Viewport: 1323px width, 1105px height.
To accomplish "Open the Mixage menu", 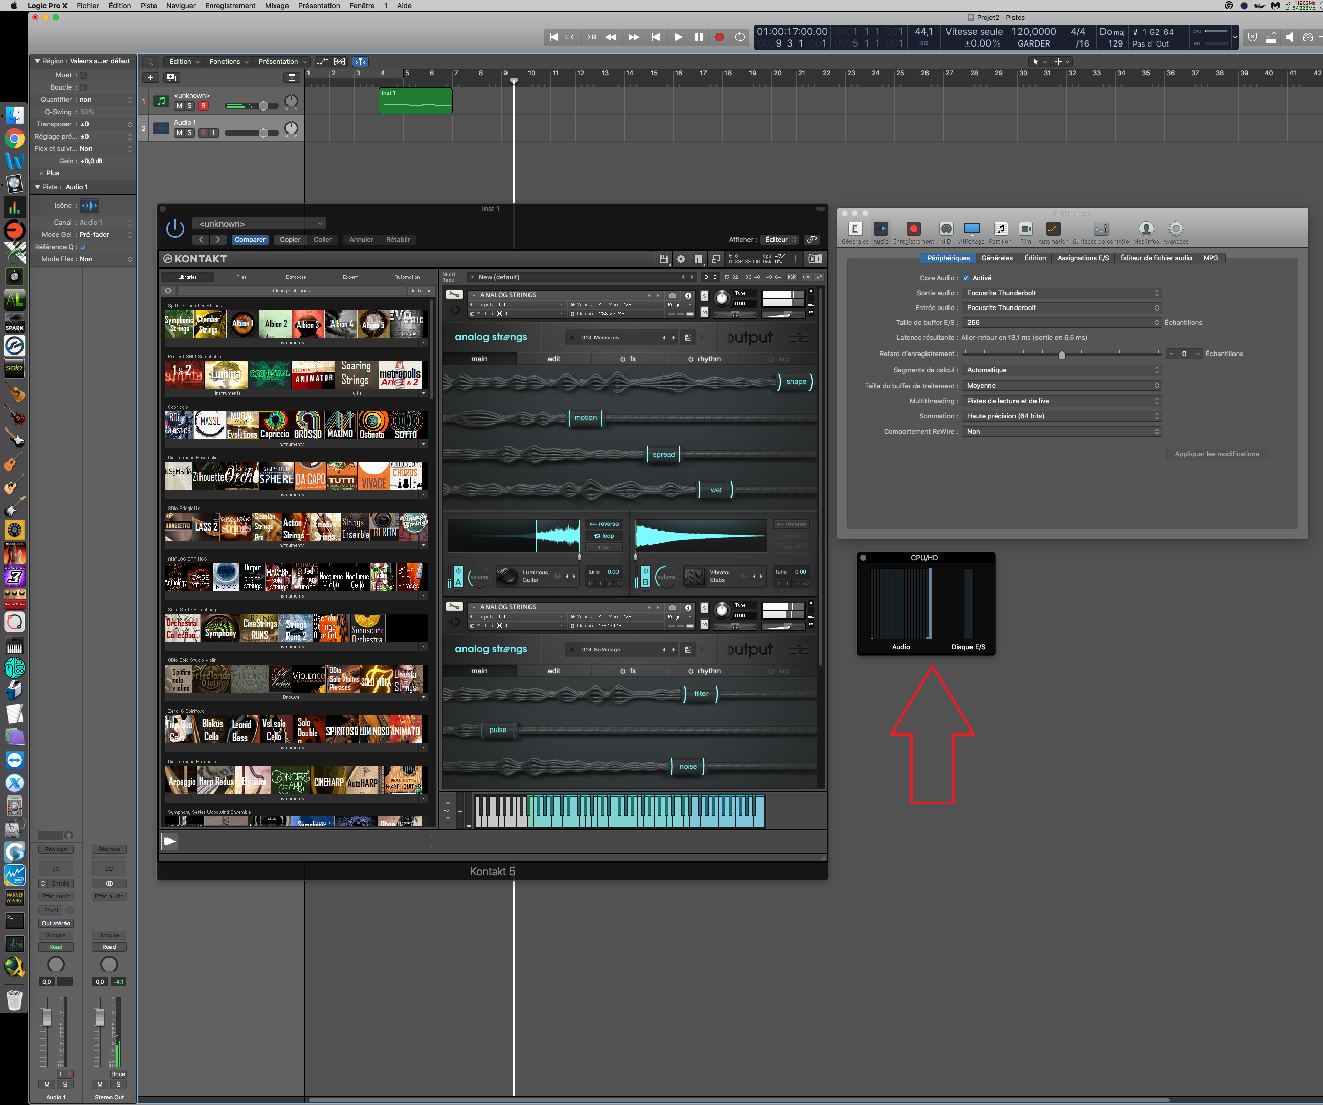I will pos(276,6).
